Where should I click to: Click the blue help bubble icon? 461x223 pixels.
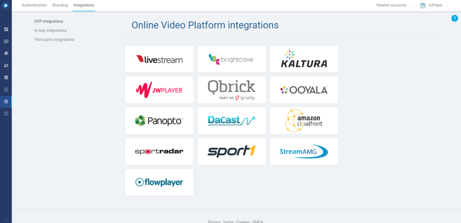coord(455,18)
